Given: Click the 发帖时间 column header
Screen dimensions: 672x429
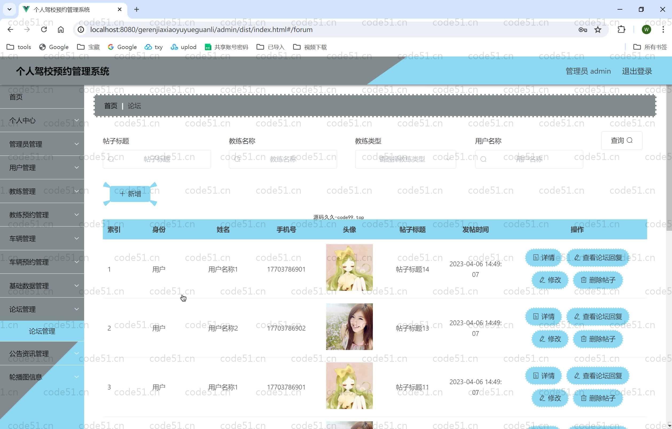Looking at the screenshot, I should tap(475, 229).
